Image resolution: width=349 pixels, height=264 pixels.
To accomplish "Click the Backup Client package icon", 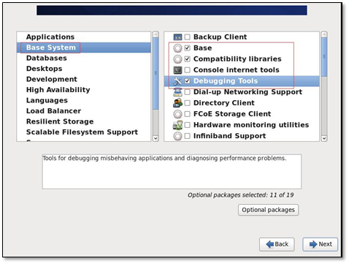I will pyautogui.click(x=177, y=37).
